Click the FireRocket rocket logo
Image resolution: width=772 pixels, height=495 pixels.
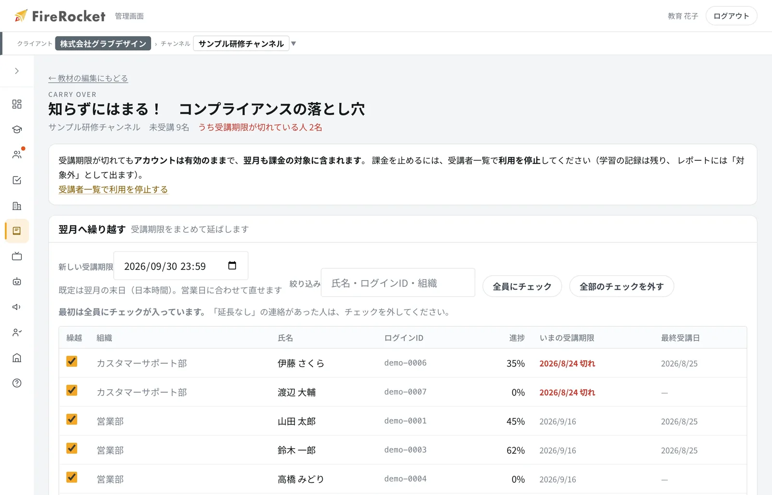click(21, 16)
